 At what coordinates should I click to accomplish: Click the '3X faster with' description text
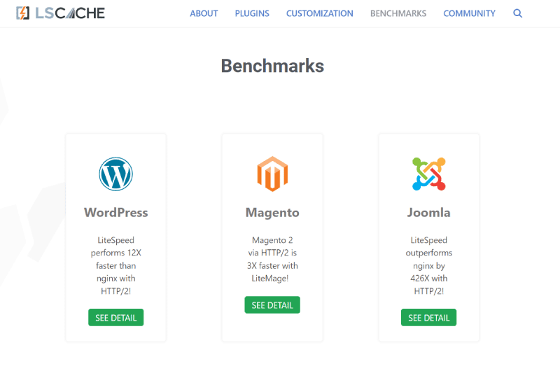pyautogui.click(x=272, y=266)
